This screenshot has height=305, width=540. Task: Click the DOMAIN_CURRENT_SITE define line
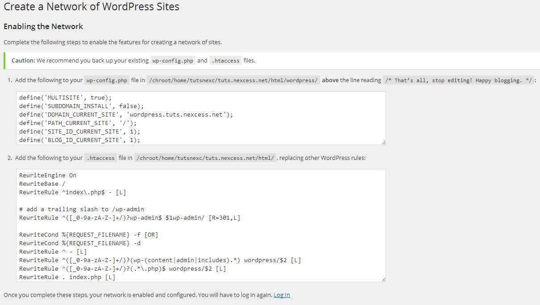point(126,114)
